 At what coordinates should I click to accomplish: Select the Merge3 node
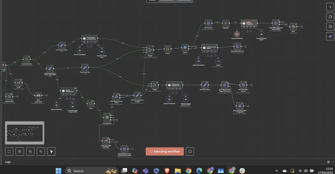(150, 50)
